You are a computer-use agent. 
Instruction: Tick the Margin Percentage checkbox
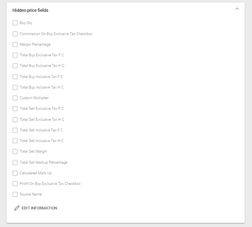pos(15,45)
